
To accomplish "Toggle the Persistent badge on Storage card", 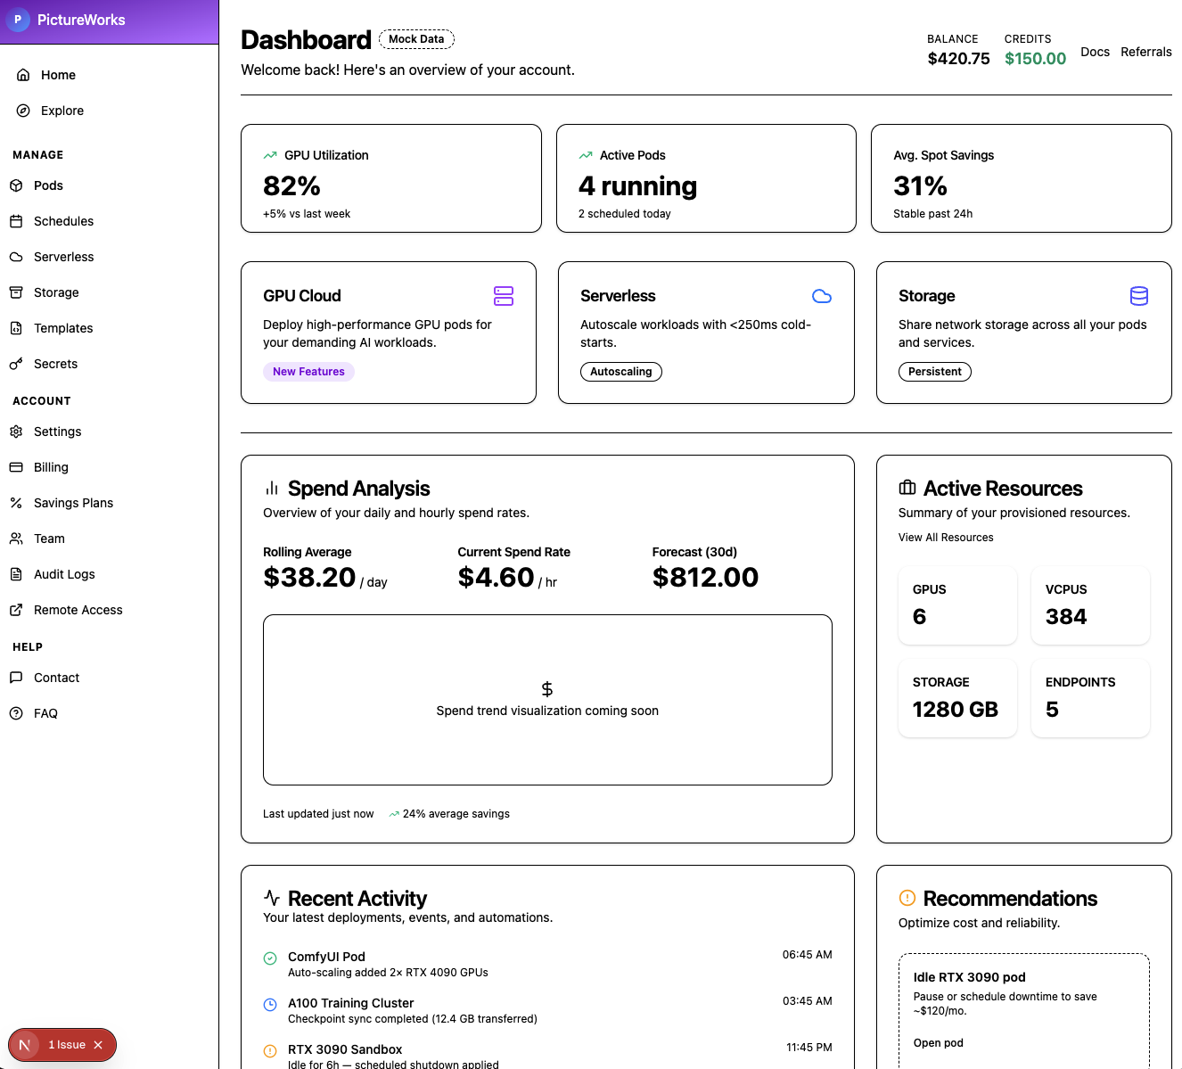I will point(934,371).
